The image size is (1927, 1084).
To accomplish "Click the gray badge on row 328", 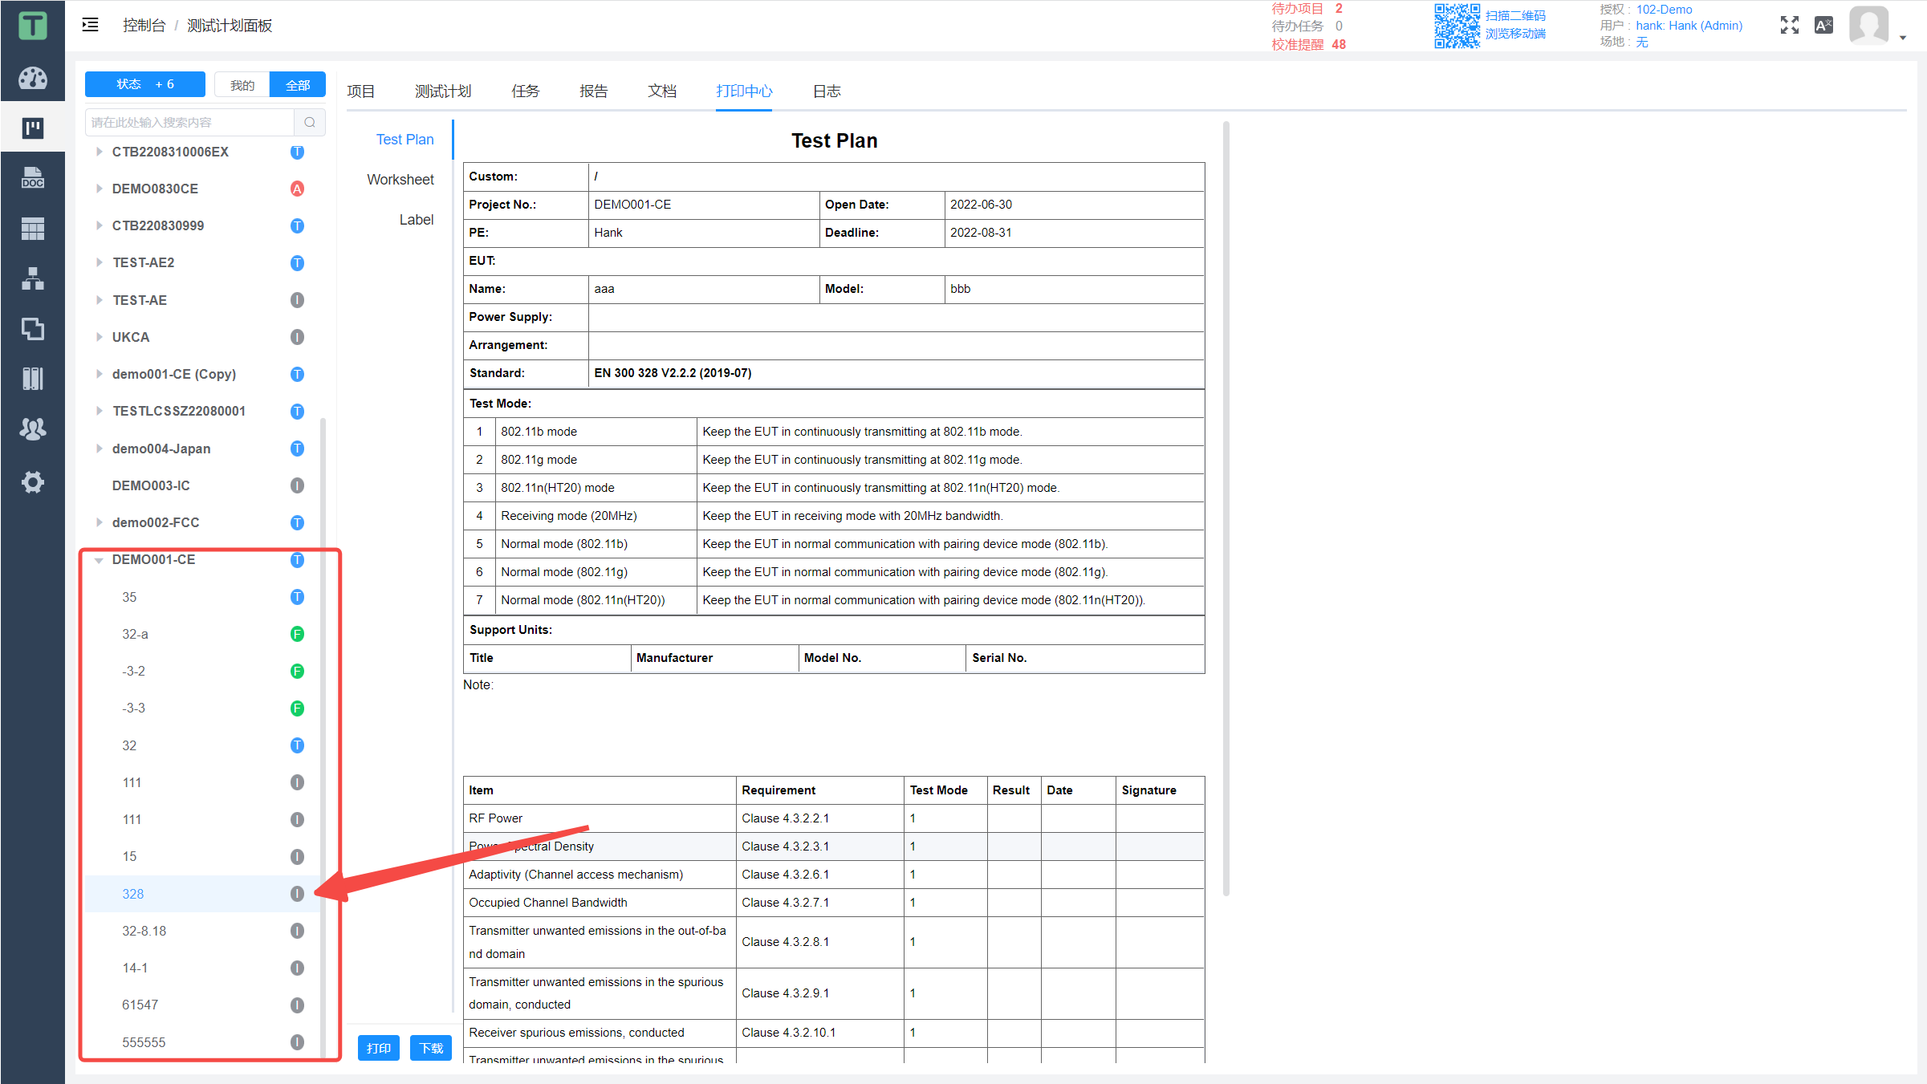I will click(x=297, y=894).
